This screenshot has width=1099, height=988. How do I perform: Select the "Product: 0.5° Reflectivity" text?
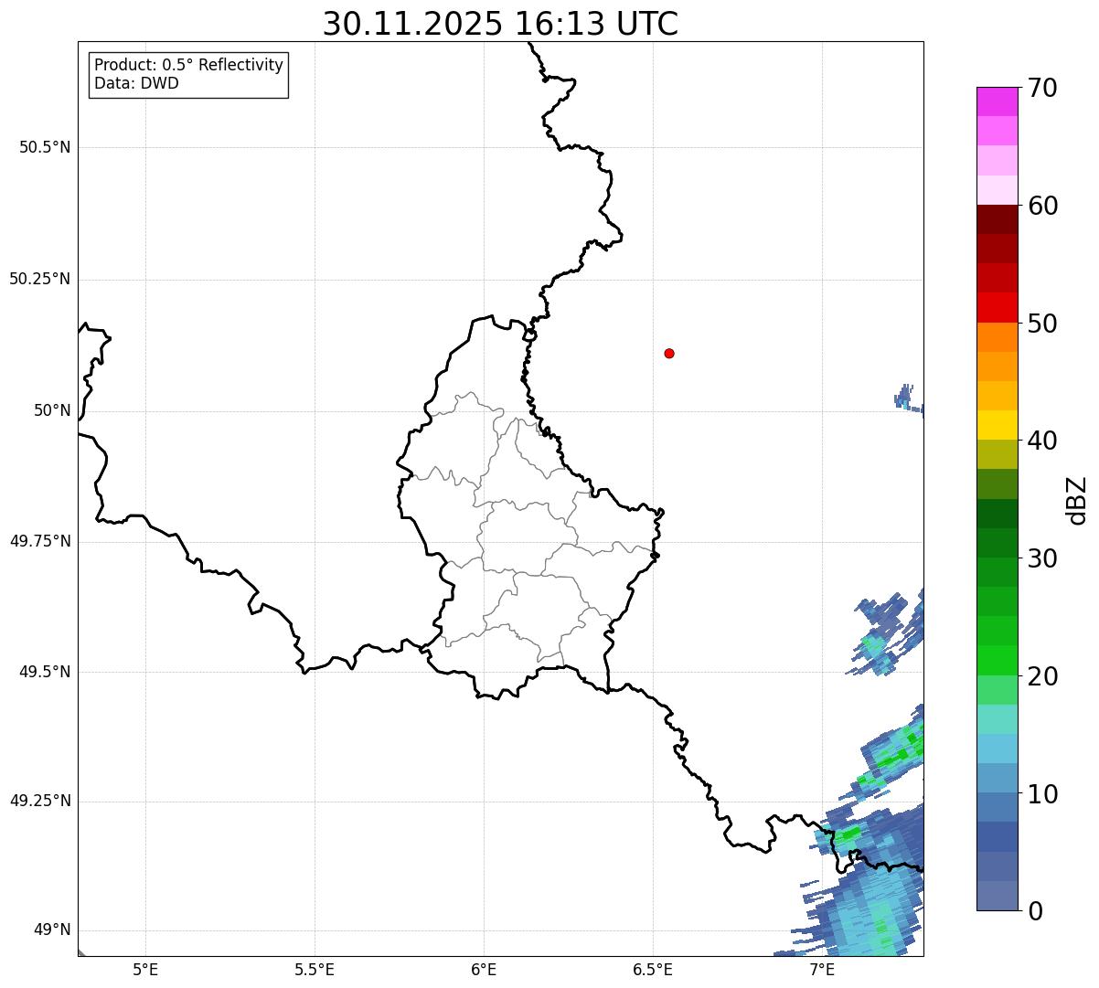[189, 65]
